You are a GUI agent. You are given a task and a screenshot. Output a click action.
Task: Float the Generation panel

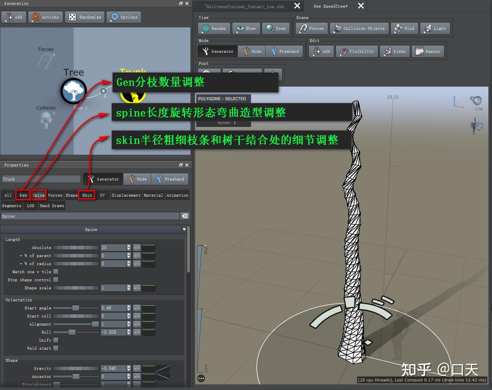tap(181, 3)
